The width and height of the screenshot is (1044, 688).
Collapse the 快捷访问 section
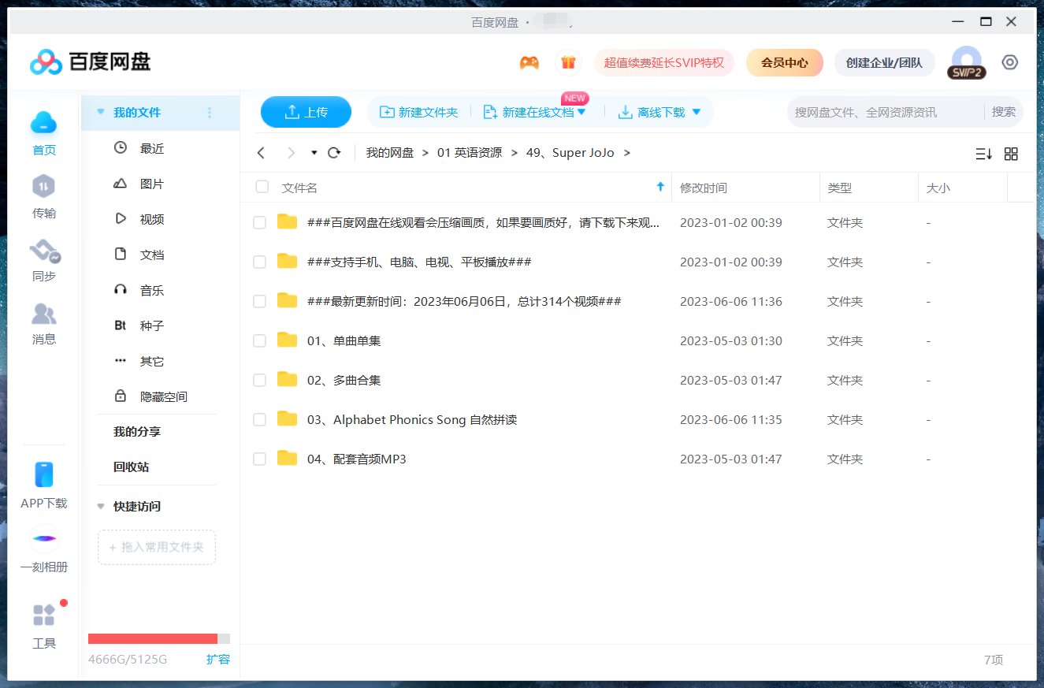pyautogui.click(x=101, y=507)
